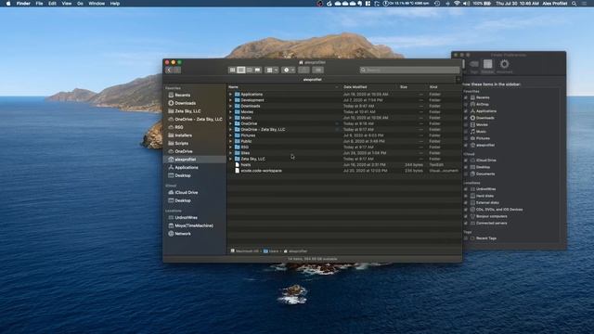The width and height of the screenshot is (594, 334).
Task: Enable Documents checkbox in Finder Preferences
Action: tap(466, 173)
